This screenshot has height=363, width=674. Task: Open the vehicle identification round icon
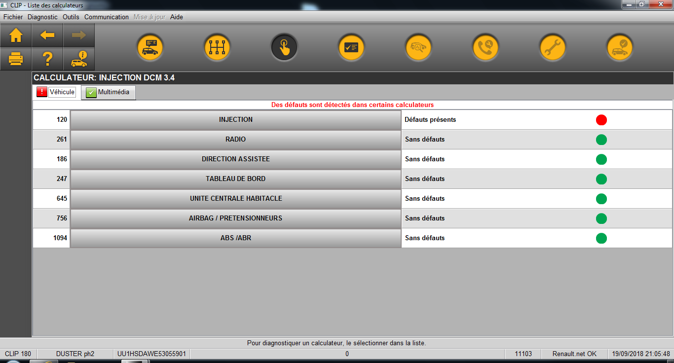(x=150, y=48)
